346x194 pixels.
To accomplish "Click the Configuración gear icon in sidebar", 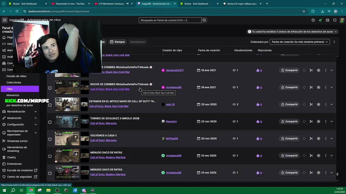I will tap(4, 124).
